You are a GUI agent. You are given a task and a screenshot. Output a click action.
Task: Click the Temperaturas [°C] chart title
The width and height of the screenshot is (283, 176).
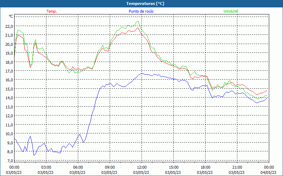pyautogui.click(x=145, y=4)
